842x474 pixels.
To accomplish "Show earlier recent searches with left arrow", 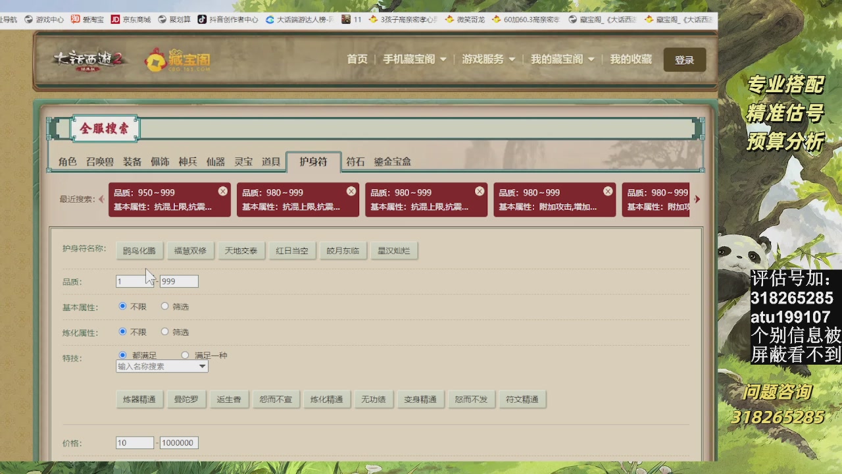I will coord(101,199).
